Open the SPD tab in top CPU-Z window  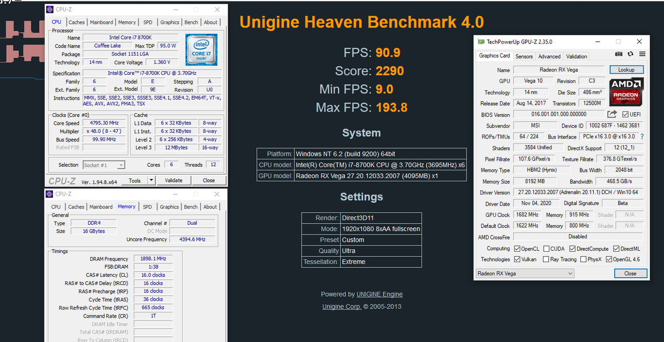[x=148, y=22]
